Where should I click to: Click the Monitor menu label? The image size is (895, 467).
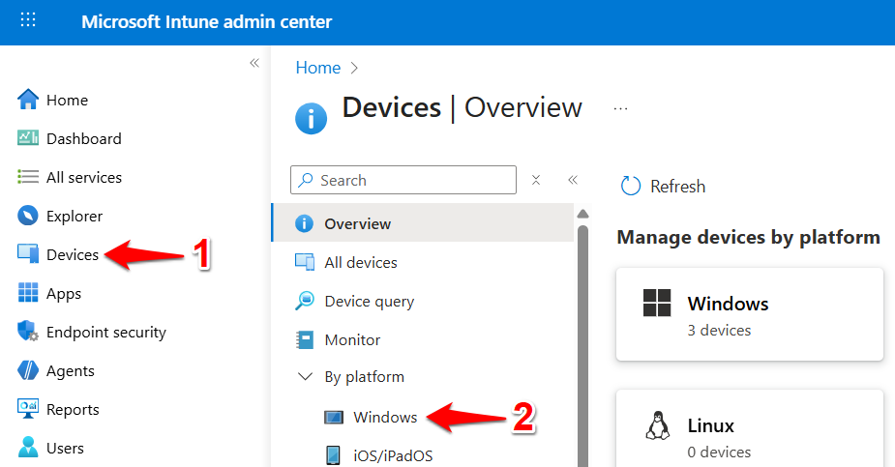tap(352, 340)
